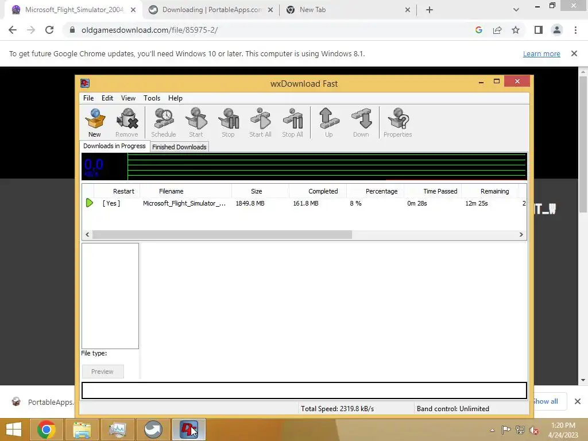Click the 1849.8 MB size cell
The width and height of the screenshot is (588, 441).
point(250,203)
